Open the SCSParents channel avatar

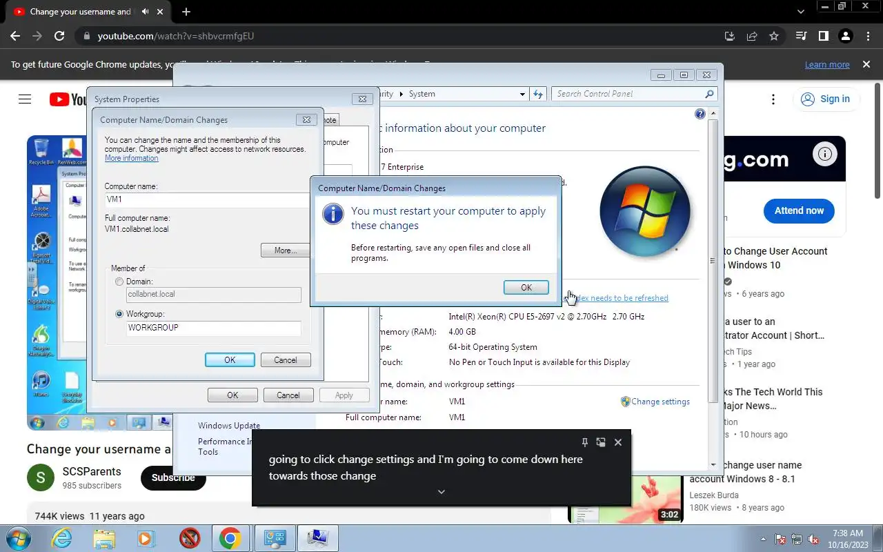click(x=41, y=477)
